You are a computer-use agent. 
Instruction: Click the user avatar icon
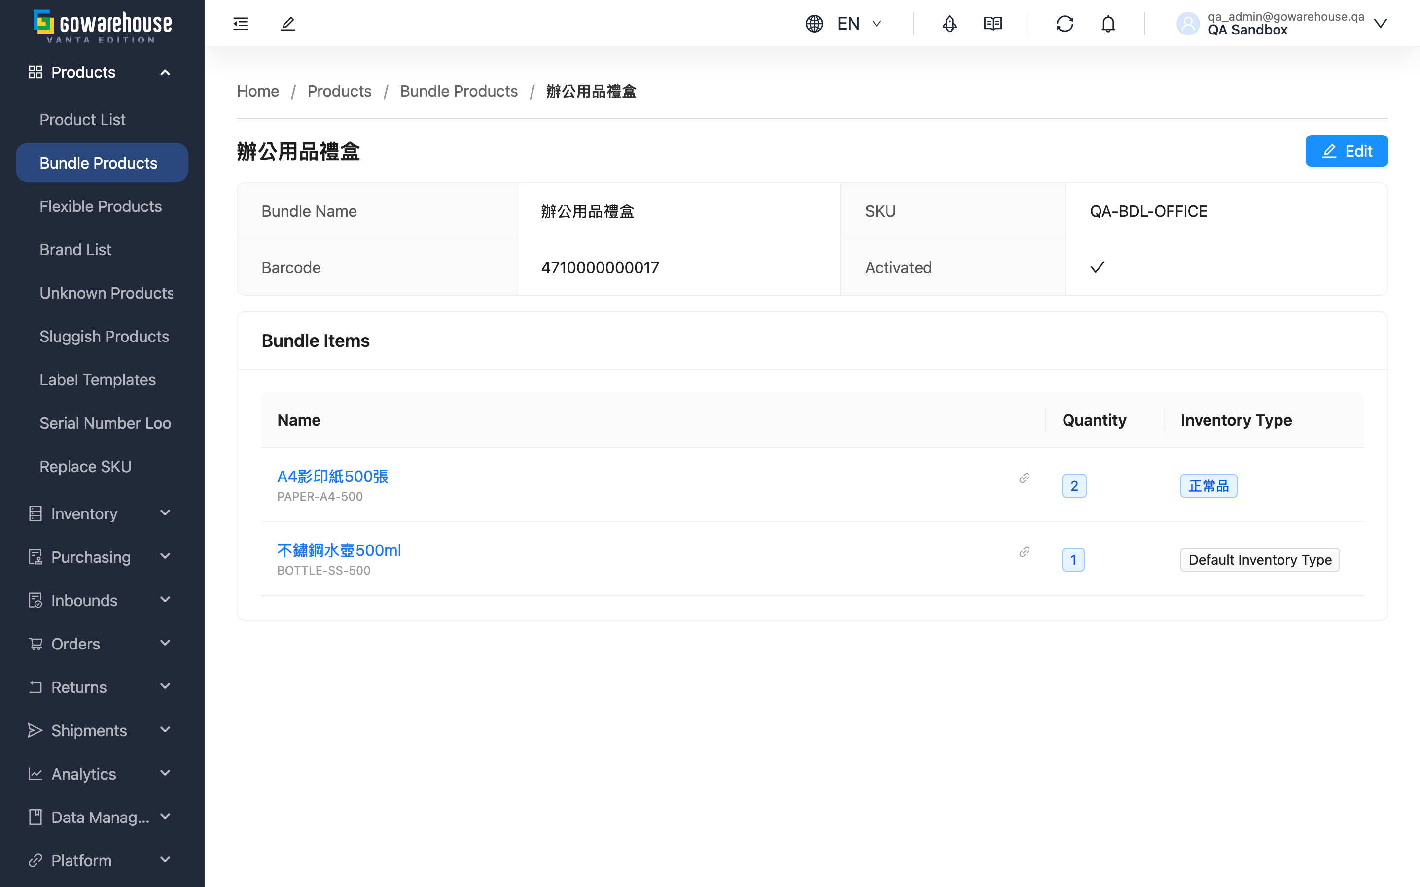(x=1188, y=24)
